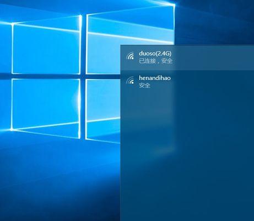This screenshot has height=221, width=254.
Task: Click the 已连接，安全 status under duoso
Action: (156, 61)
